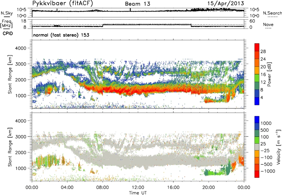Click the 1000 range tick in velocity panel
The image size is (282, 195).
tap(20, 168)
